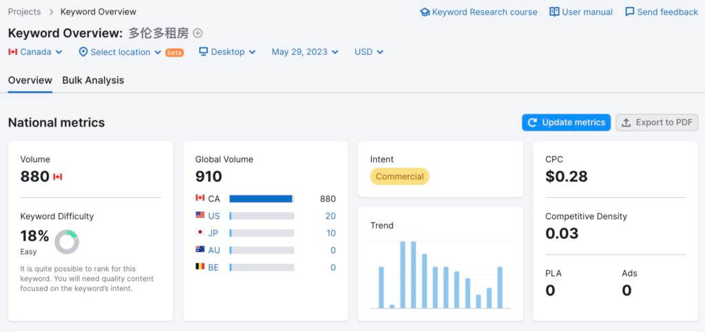The image size is (705, 332).
Task: Click the Commercial intent badge
Action: tap(400, 177)
